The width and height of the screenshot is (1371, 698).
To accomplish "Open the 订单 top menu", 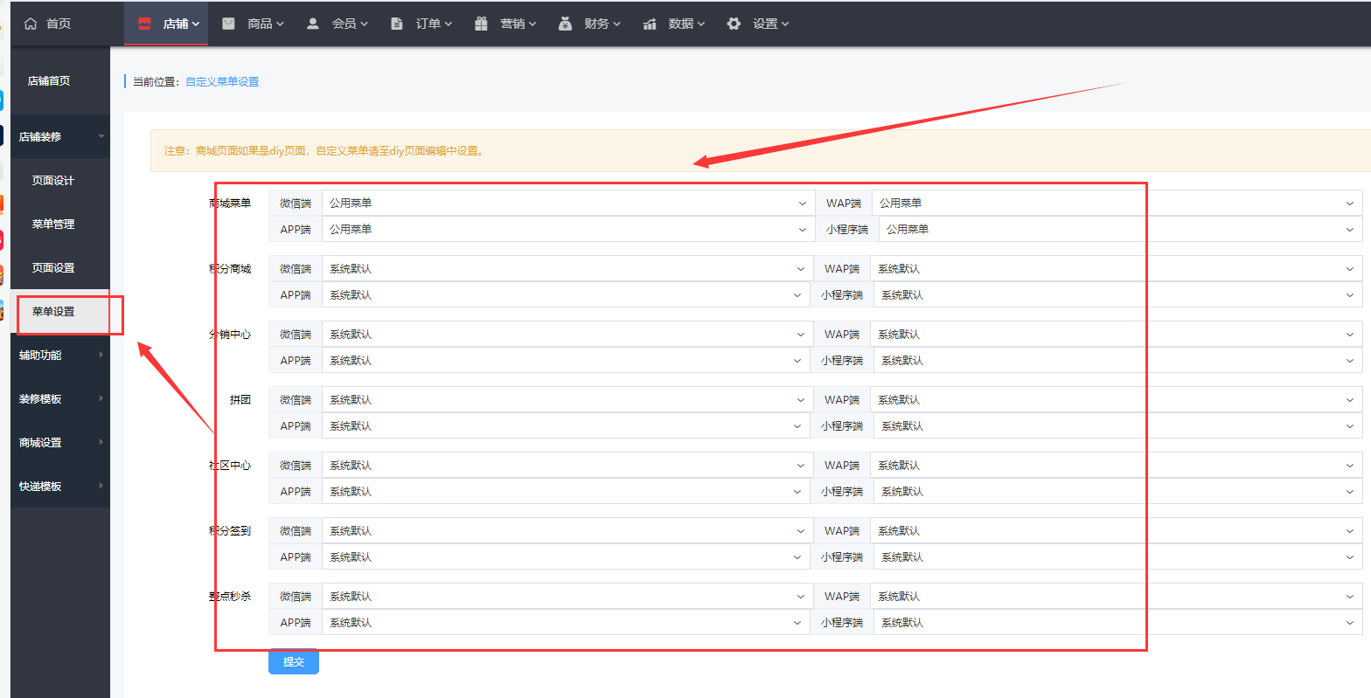I will pos(420,24).
